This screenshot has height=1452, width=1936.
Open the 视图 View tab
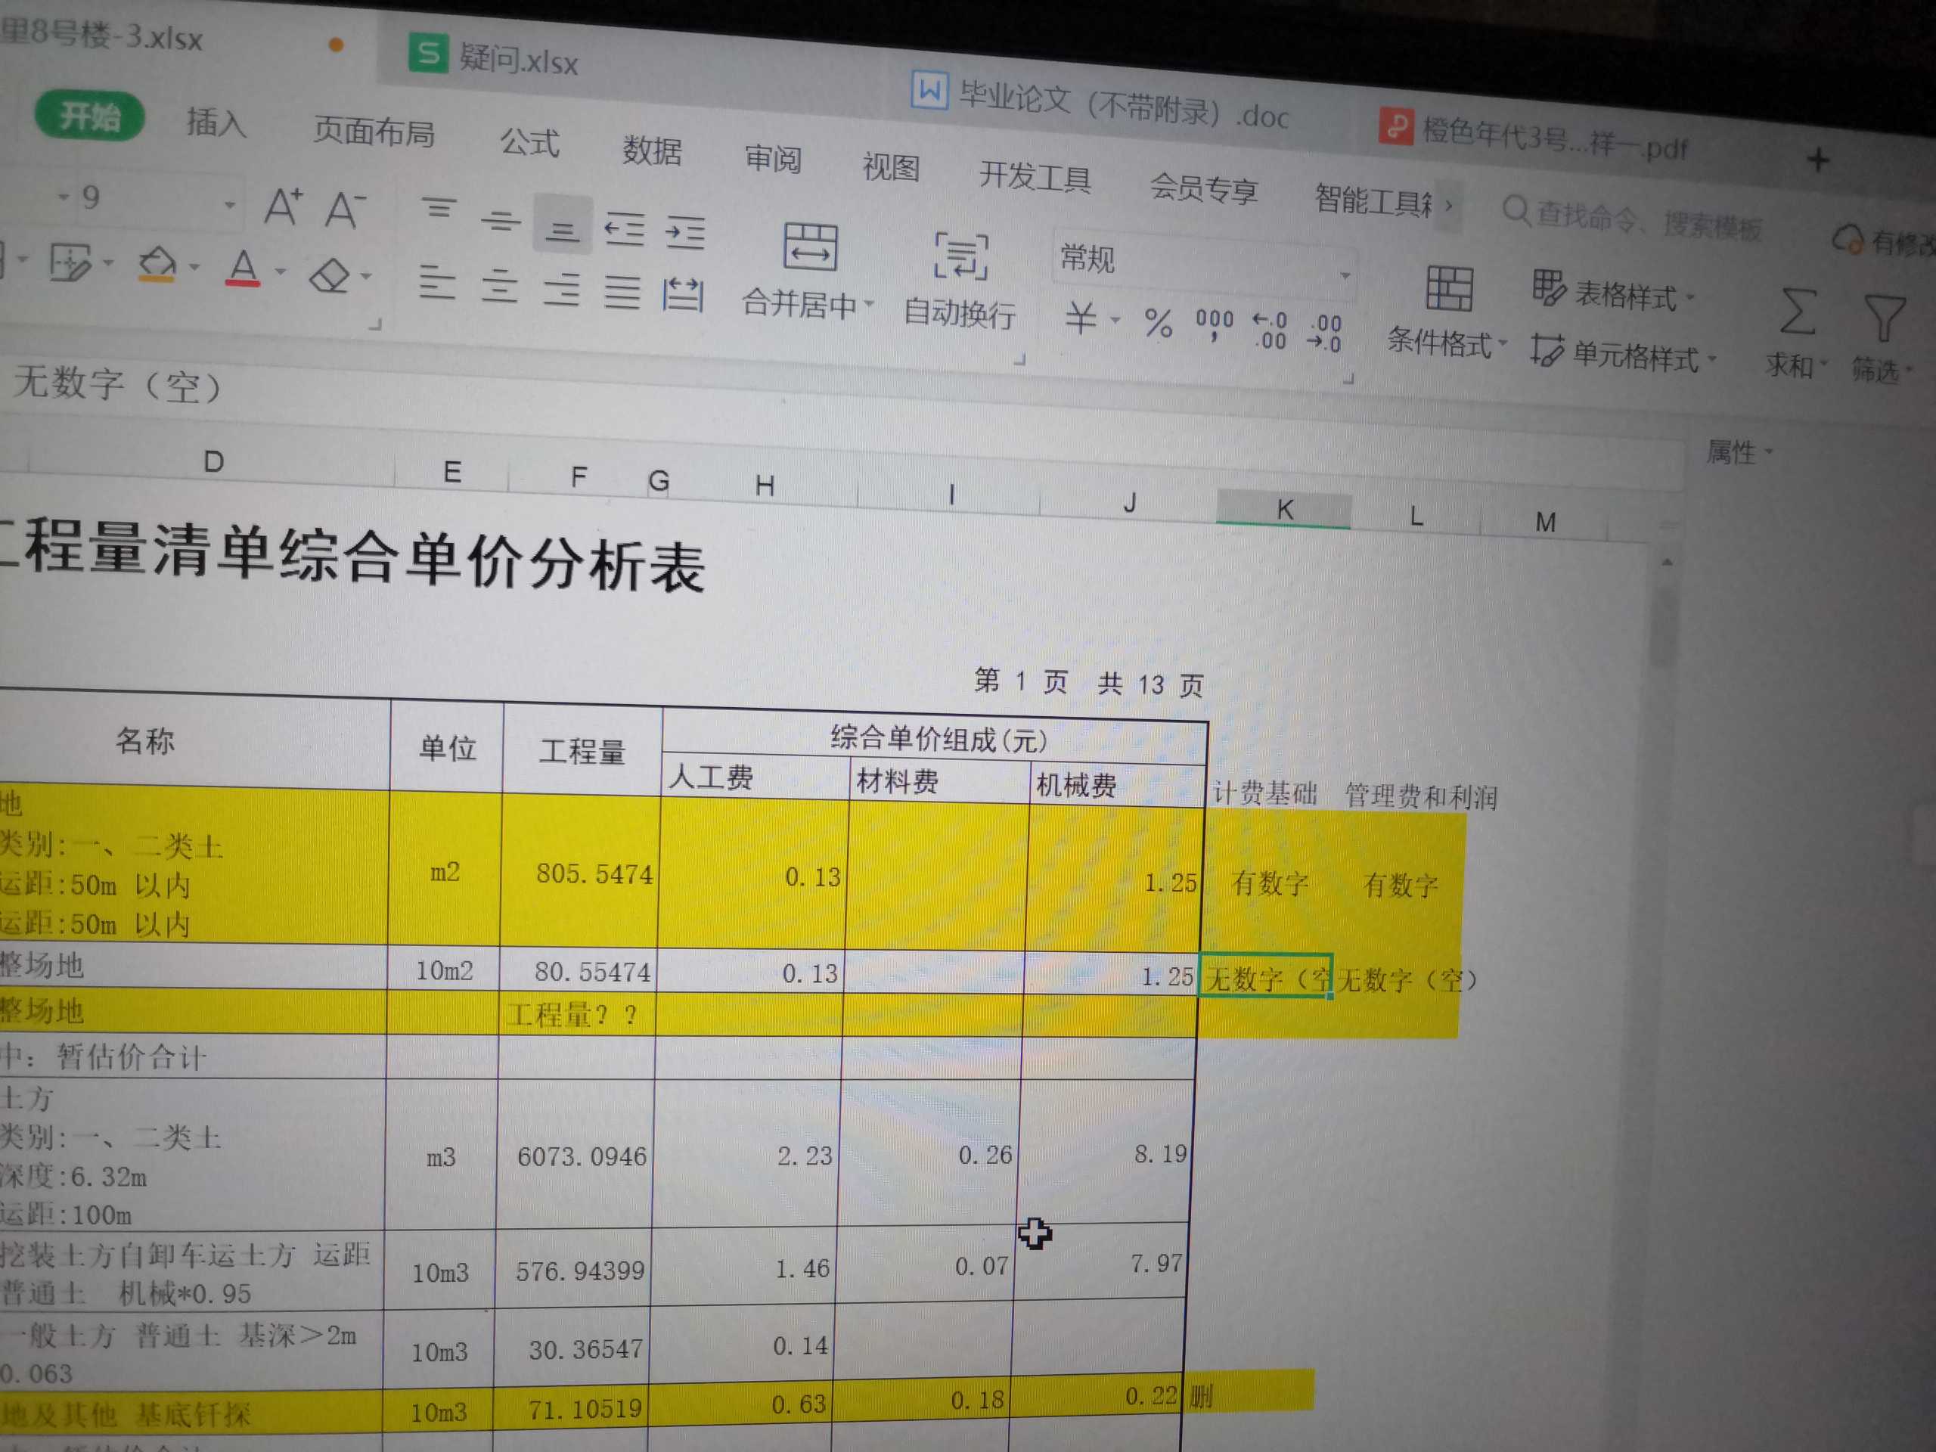pos(891,166)
